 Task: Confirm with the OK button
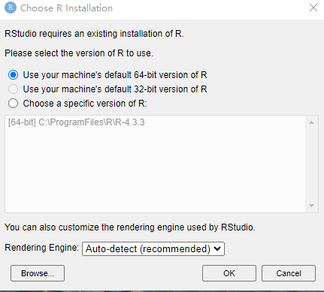click(x=229, y=273)
